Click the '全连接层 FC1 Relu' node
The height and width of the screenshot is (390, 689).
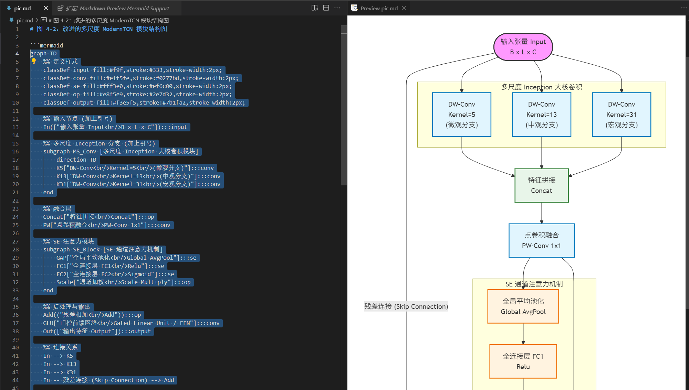point(523,361)
